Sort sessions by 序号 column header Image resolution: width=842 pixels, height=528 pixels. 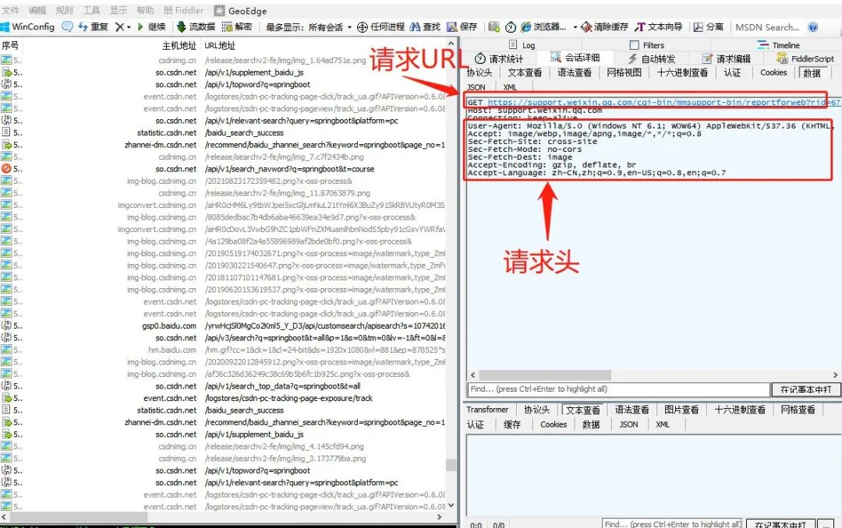(10, 46)
